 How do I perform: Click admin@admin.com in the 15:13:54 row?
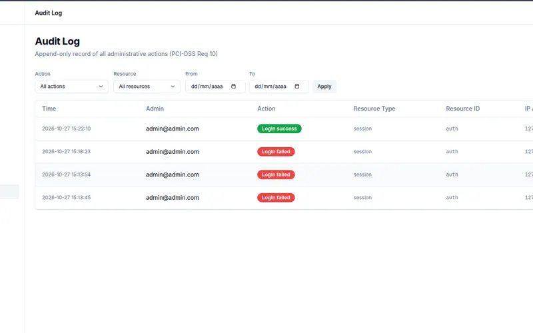tap(173, 174)
